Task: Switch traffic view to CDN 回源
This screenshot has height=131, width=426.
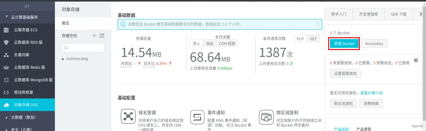Action: pyautogui.click(x=227, y=43)
